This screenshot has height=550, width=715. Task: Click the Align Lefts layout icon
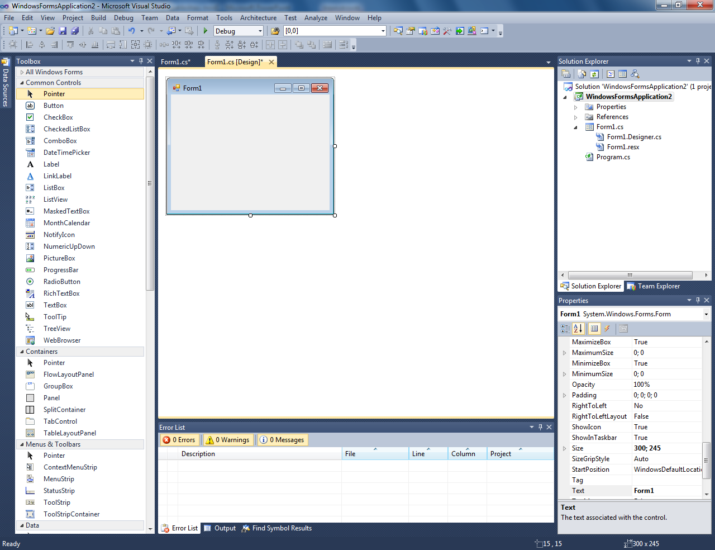coord(30,45)
